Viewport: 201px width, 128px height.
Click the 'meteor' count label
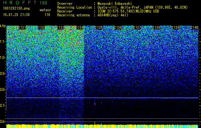(x=45, y=10)
